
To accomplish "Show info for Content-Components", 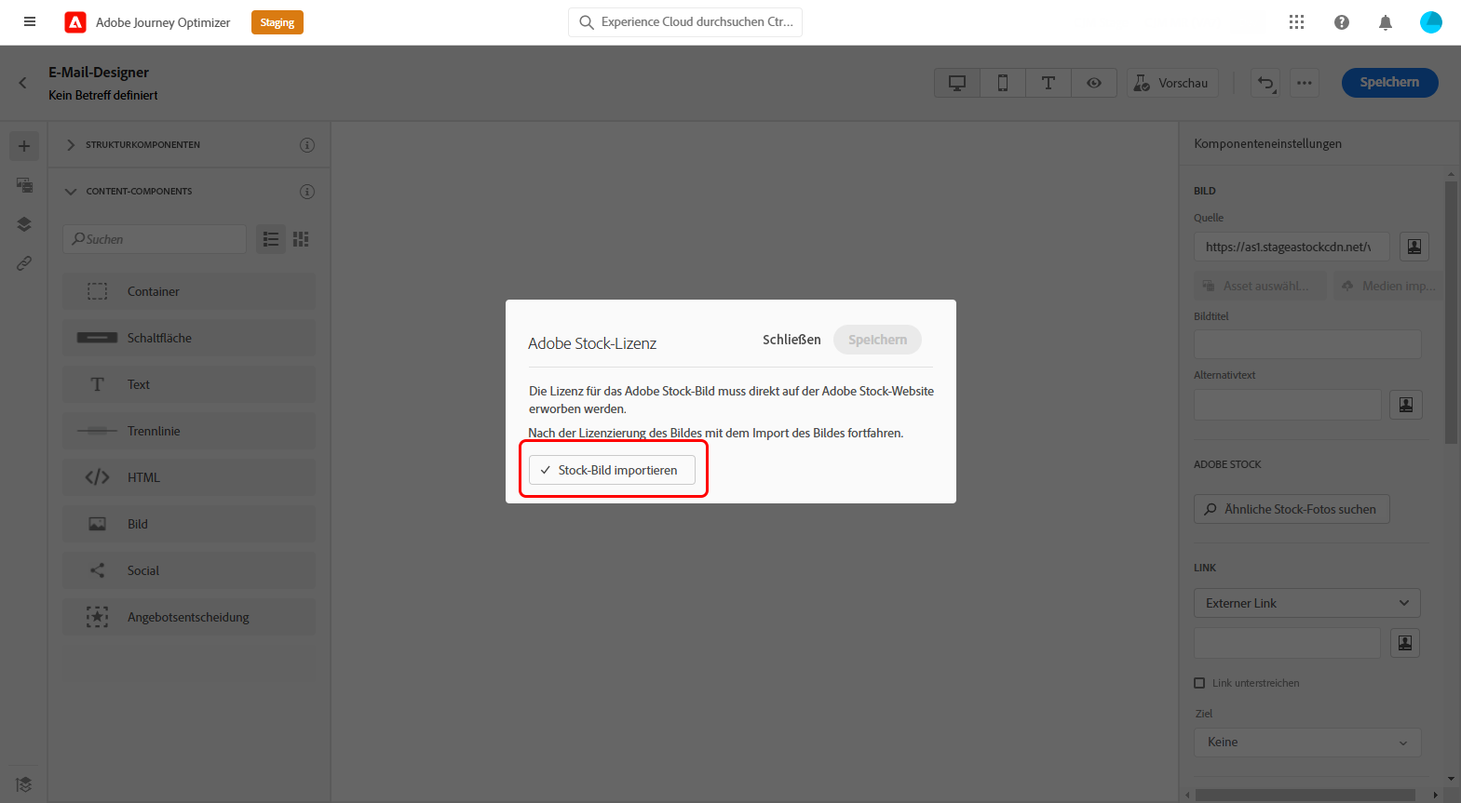I will coord(307,192).
